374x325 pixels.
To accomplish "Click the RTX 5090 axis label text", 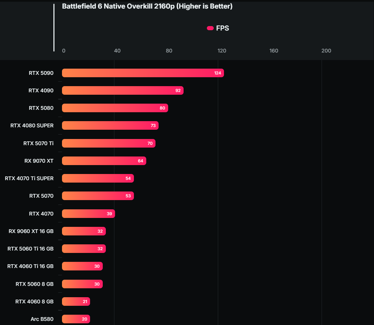I will (x=41, y=73).
